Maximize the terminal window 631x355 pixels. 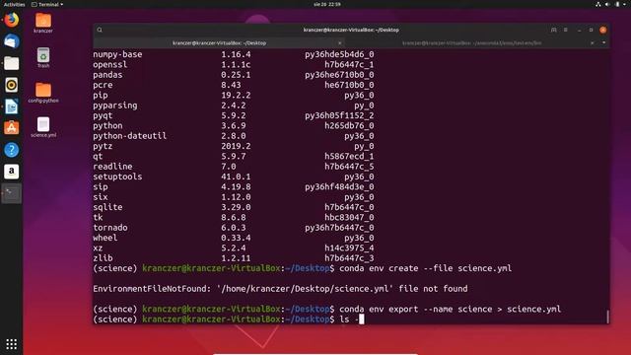click(x=591, y=30)
